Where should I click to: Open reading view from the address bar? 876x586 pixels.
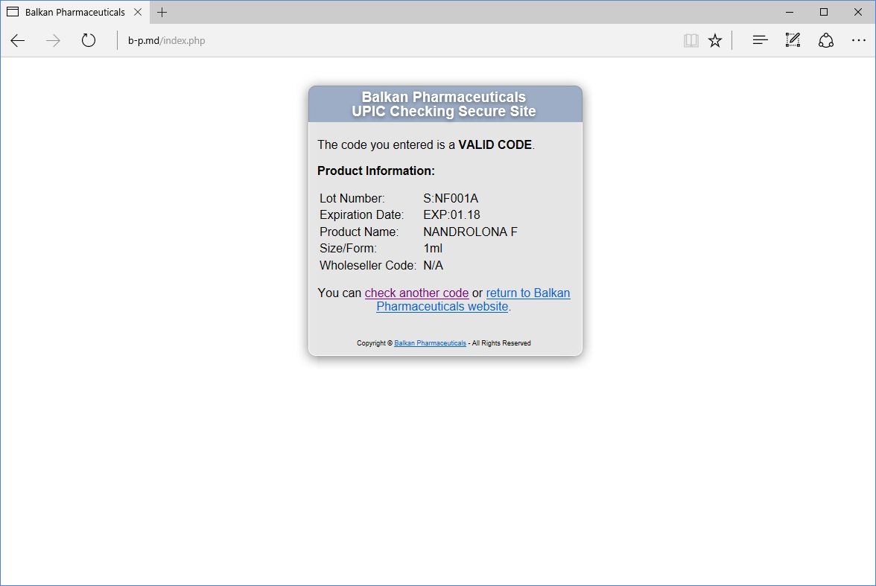tap(691, 41)
